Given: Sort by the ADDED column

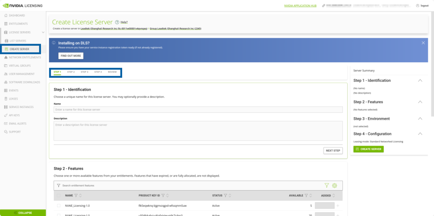Looking at the screenshot, I should [x=334, y=196].
